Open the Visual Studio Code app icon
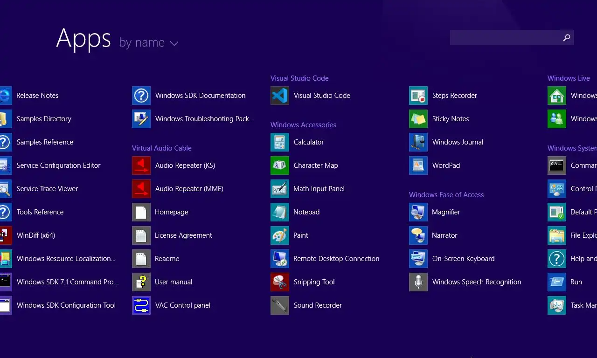The width and height of the screenshot is (597, 358). coord(280,96)
